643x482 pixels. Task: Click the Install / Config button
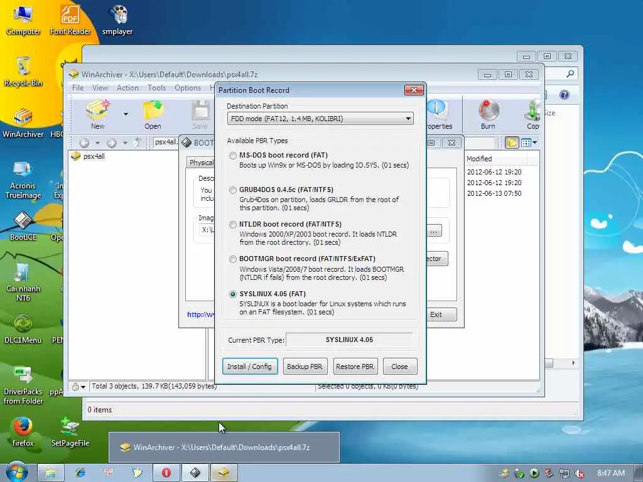pyautogui.click(x=250, y=367)
